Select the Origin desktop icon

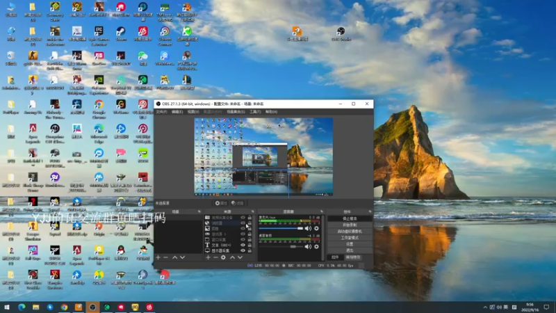pyautogui.click(x=99, y=229)
